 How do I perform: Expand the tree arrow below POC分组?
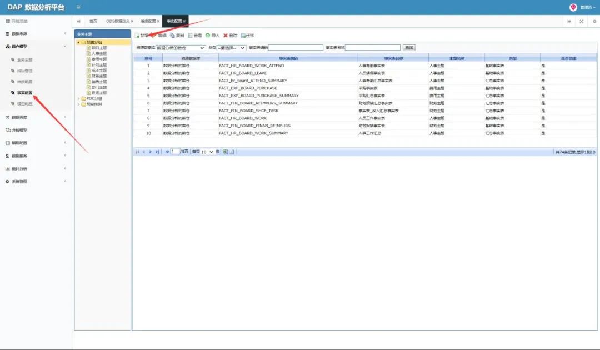[78, 104]
